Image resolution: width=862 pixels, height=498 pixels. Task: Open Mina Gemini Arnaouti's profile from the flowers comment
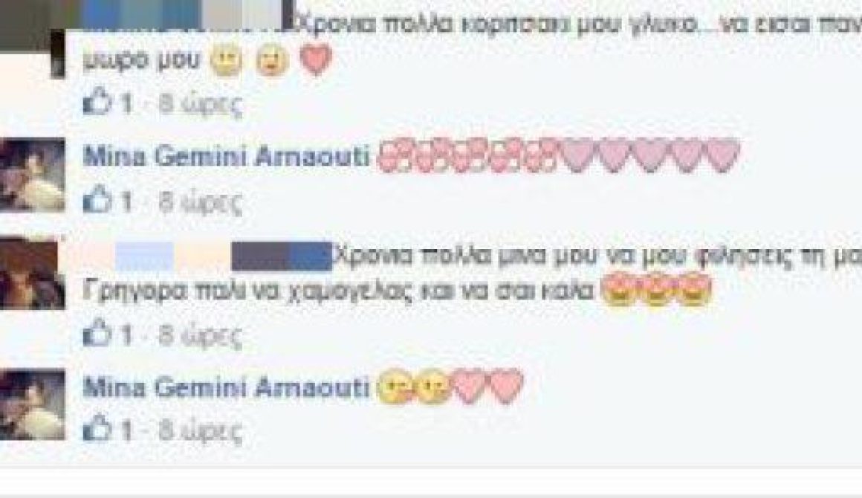pos(226,157)
